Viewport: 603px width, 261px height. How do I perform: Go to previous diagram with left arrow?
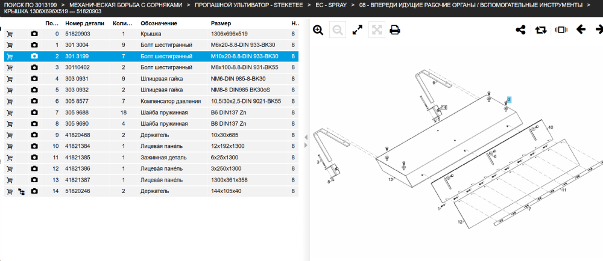(581, 29)
